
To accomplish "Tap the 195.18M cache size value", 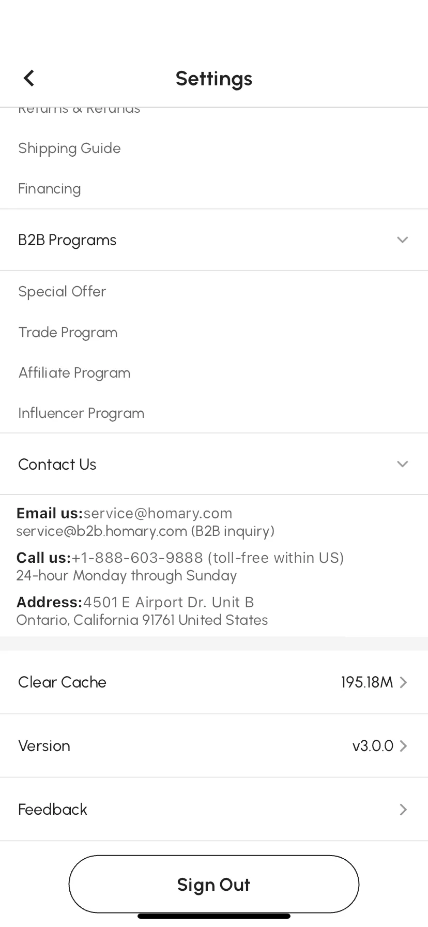I will coord(367,682).
